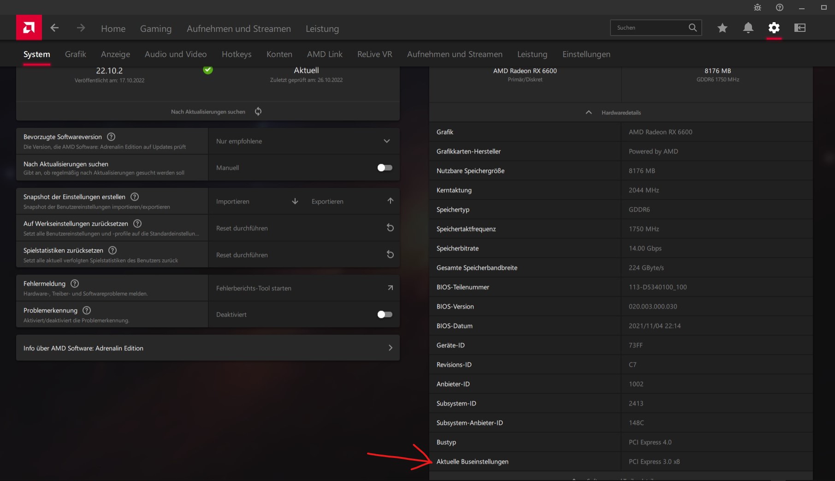Select the Geräte-ID value 73FF
Screen dimensions: 835x481
coord(636,345)
